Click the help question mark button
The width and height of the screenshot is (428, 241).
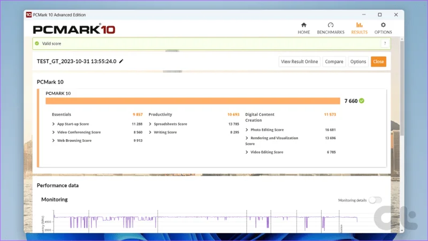[x=385, y=43]
